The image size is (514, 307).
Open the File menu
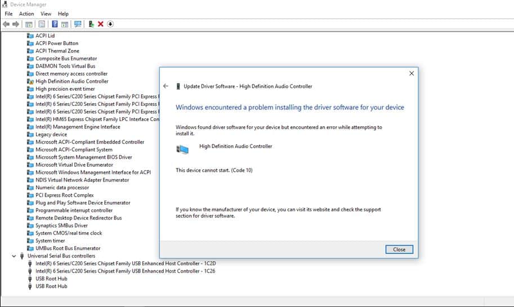8,14
